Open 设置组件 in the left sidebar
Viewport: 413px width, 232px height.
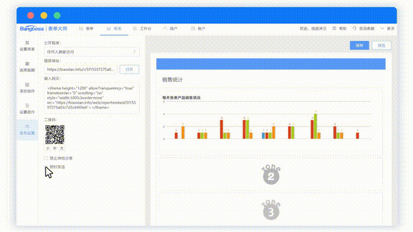[27, 109]
